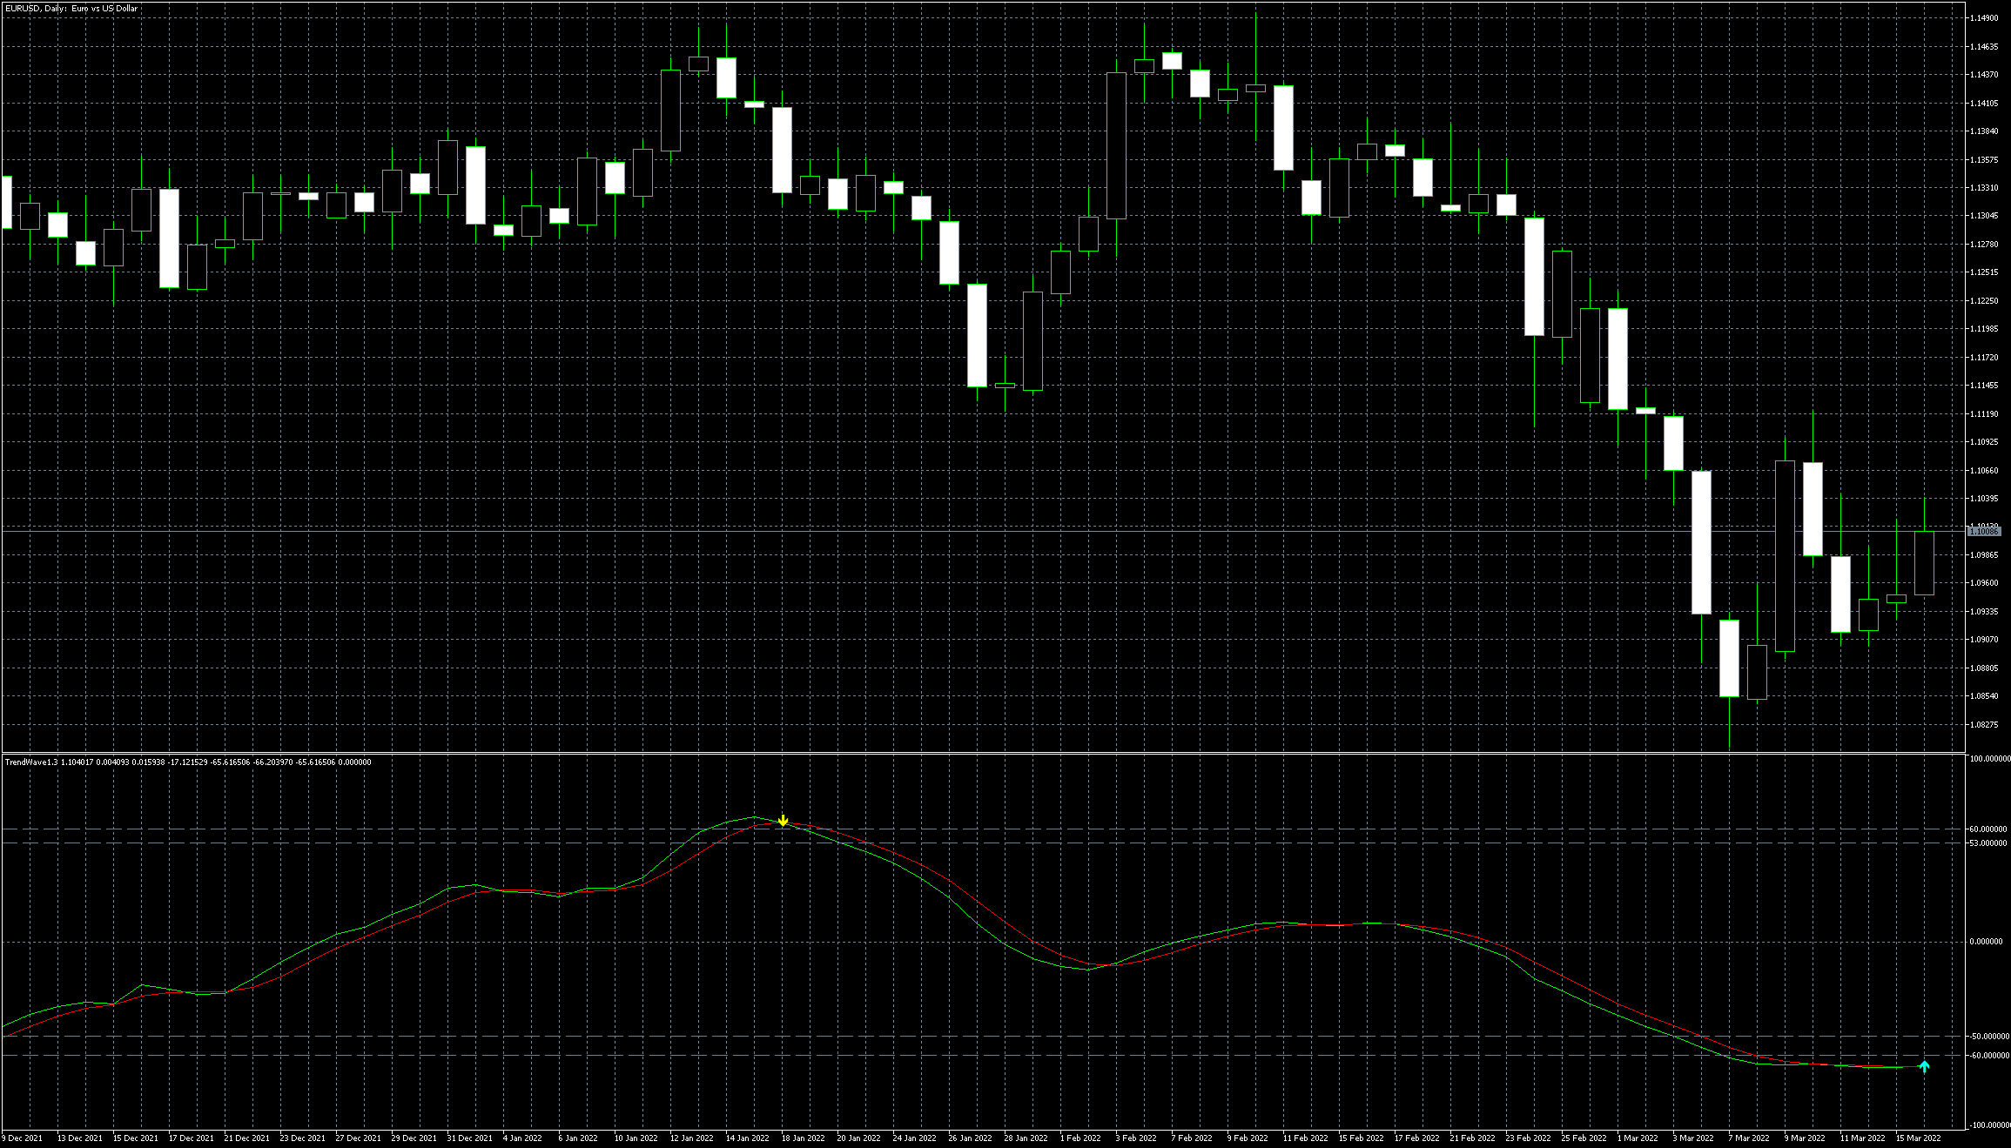The width and height of the screenshot is (2011, 1148).
Task: Click the '18 Jan 2022' date label
Action: click(x=803, y=1138)
